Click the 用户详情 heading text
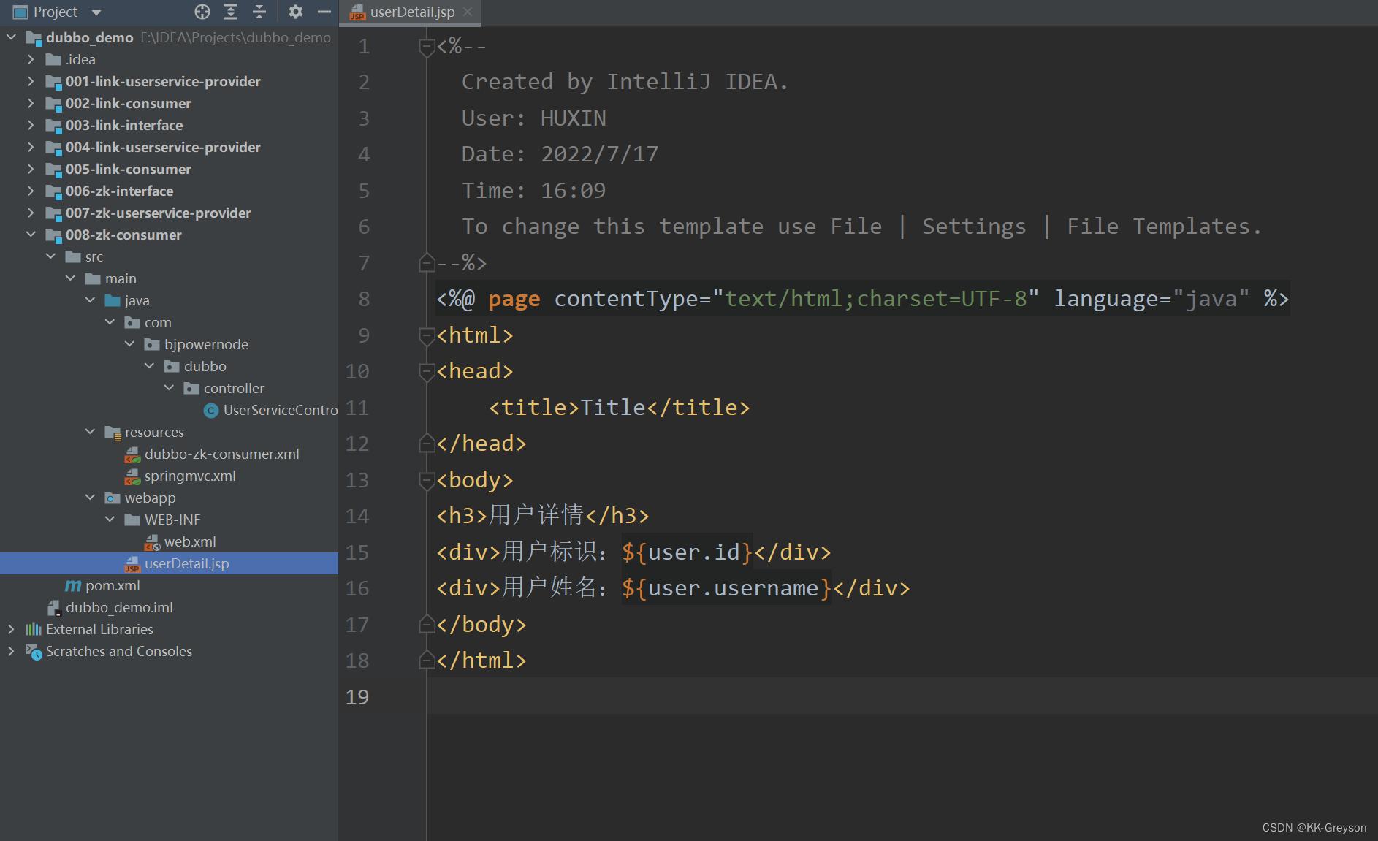 coord(536,516)
